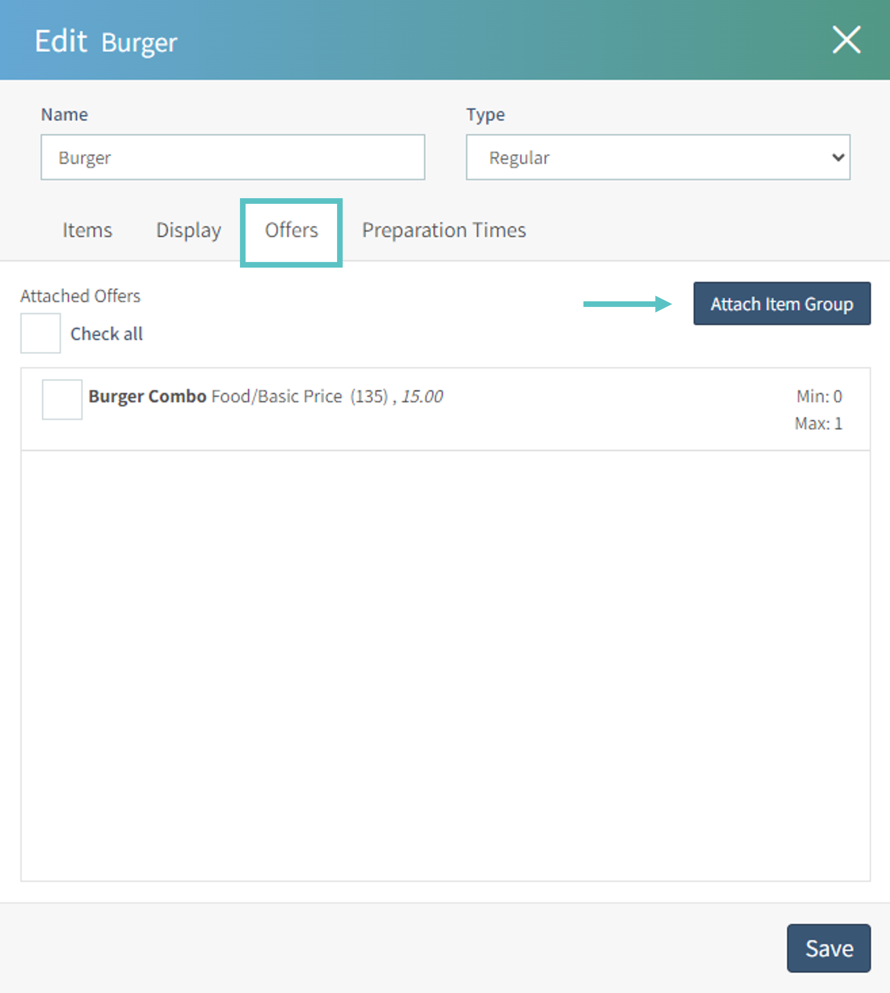Click the Burger Combo offer name
The height and width of the screenshot is (993, 890).
147,396
